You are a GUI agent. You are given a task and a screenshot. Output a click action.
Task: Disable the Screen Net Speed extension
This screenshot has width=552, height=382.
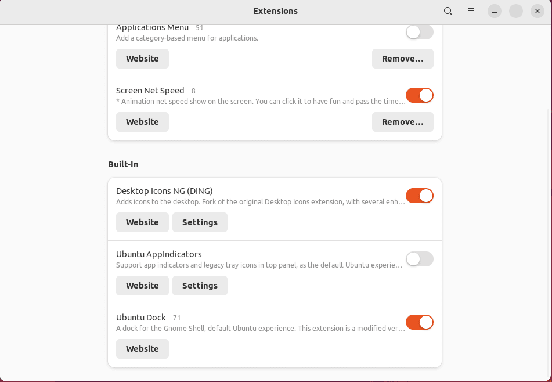(x=419, y=95)
